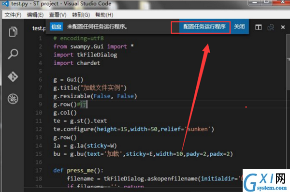Click the te.configure(height=15...) line
Image resolution: width=290 pixels, height=192 pixels.
pos(134,129)
